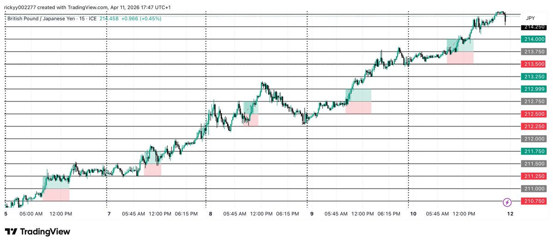Select the gray 211.500 price label
Image resolution: width=553 pixels, height=244 pixels.
tap(533, 164)
